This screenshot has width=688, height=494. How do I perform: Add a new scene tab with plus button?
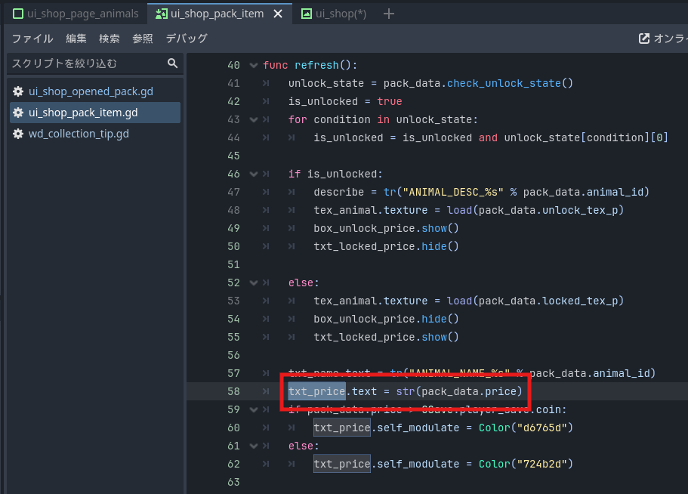388,14
